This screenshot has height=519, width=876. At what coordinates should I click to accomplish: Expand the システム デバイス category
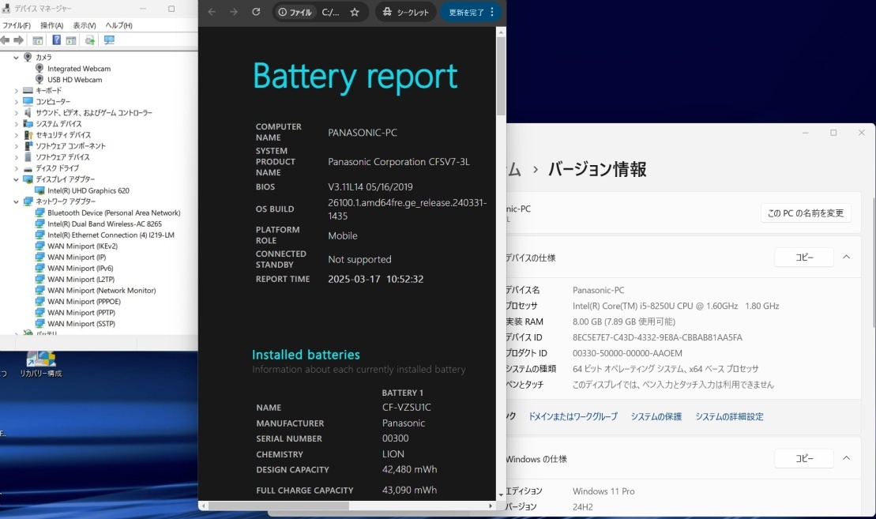(17, 124)
